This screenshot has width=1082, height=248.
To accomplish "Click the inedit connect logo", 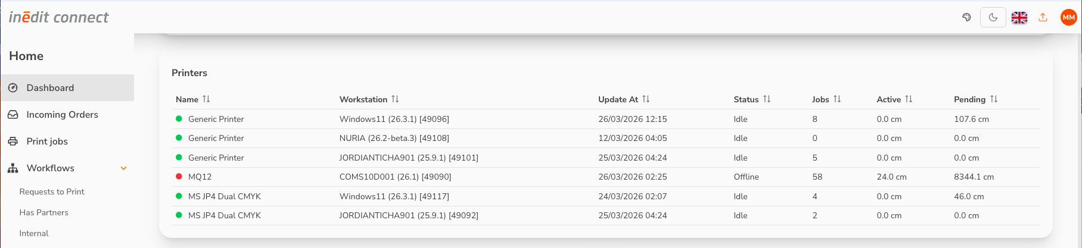I will [x=58, y=17].
